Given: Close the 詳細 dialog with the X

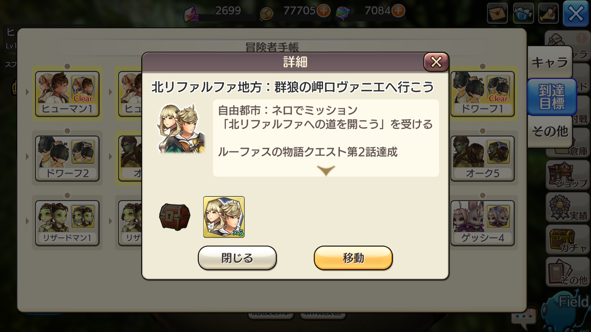Looking at the screenshot, I should coord(436,62).
